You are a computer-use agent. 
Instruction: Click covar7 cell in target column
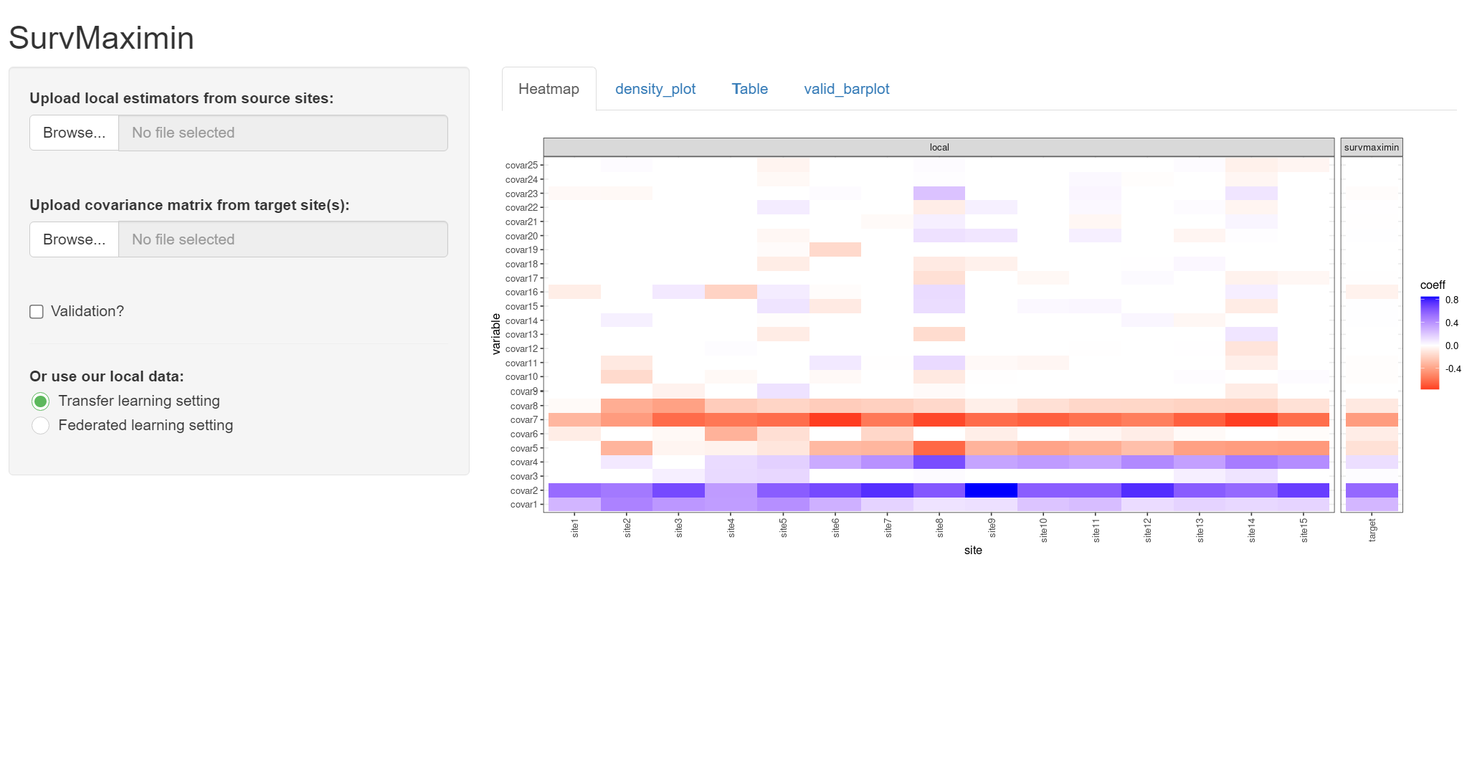pos(1372,420)
